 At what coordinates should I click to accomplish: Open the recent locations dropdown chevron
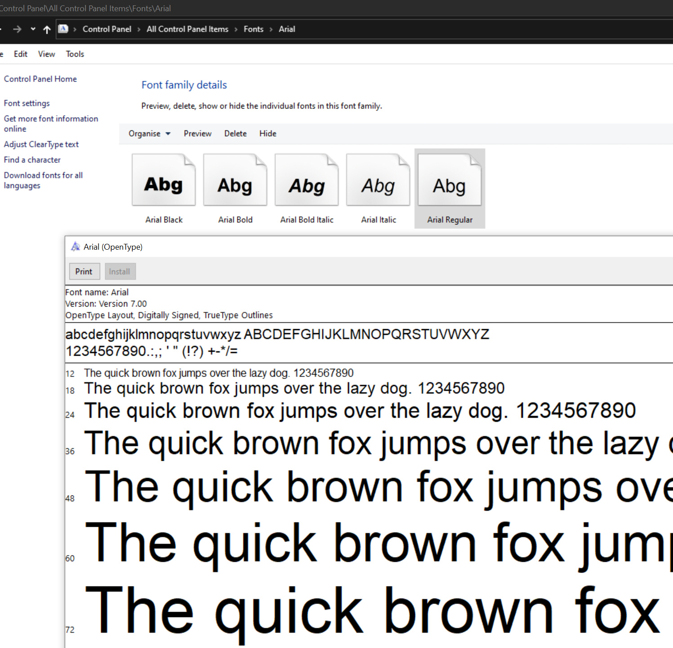coord(33,29)
